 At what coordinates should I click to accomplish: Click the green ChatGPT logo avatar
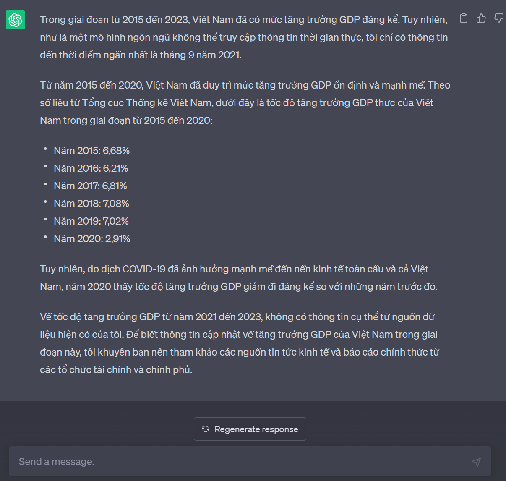15,20
